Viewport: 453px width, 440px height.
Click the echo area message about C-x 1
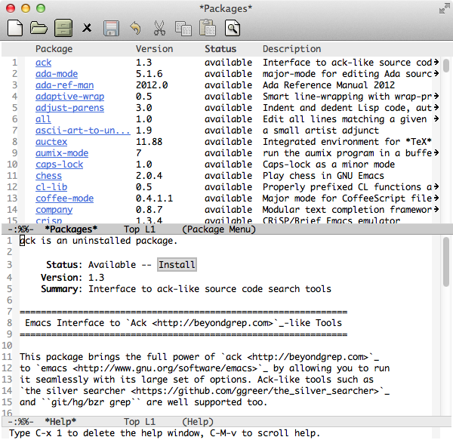pyautogui.click(x=165, y=433)
